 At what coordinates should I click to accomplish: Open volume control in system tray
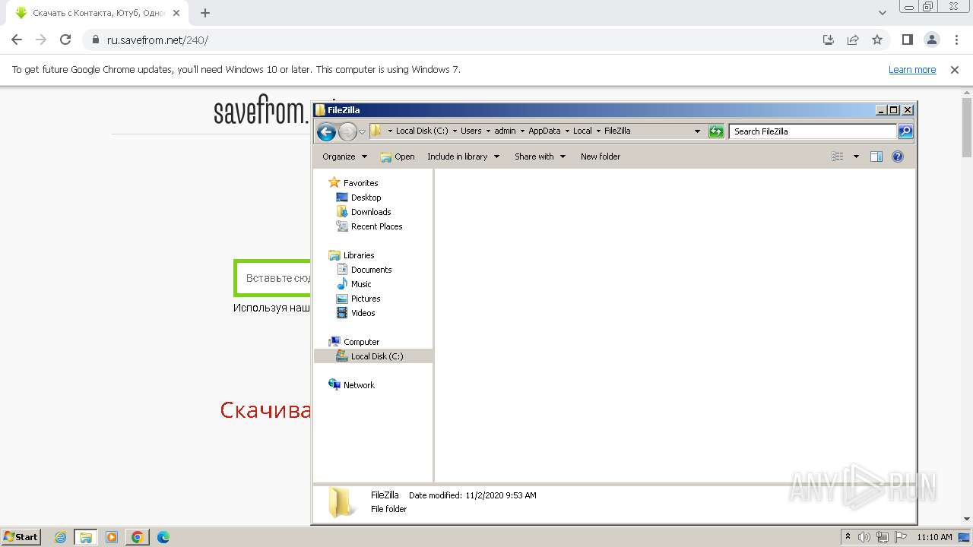pos(865,537)
